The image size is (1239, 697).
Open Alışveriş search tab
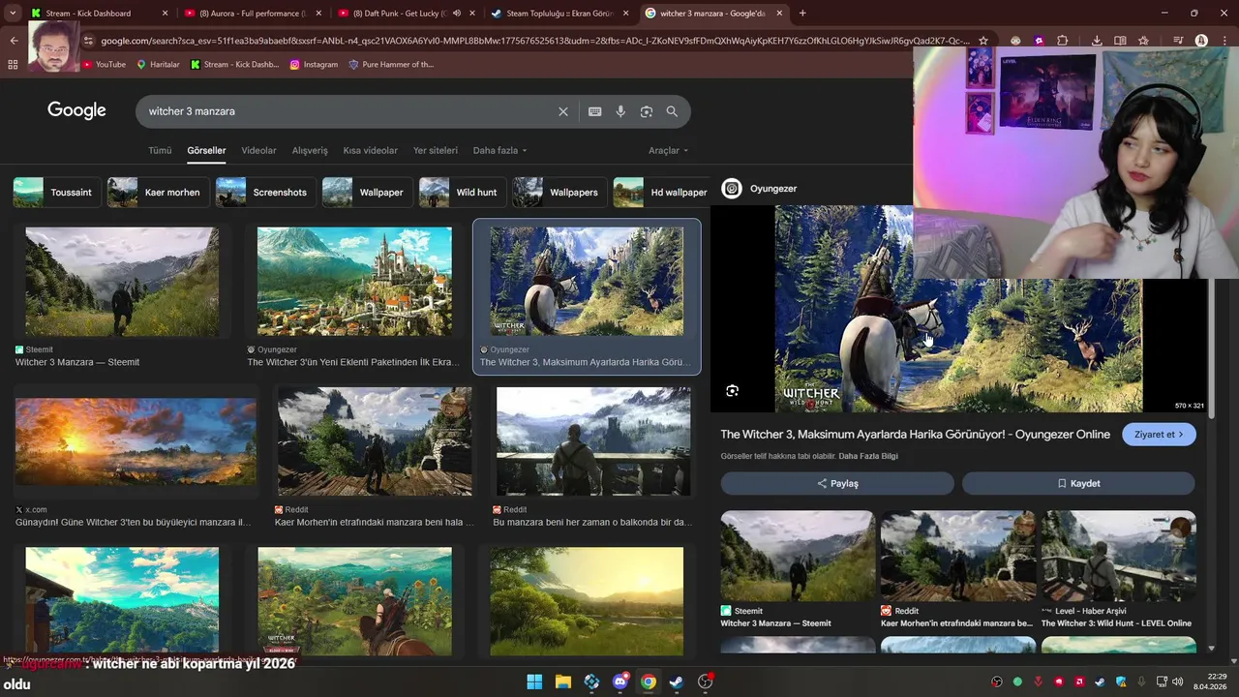click(x=310, y=150)
